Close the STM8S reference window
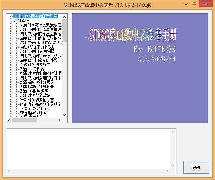The width and height of the screenshot is (215, 180). point(206,4)
